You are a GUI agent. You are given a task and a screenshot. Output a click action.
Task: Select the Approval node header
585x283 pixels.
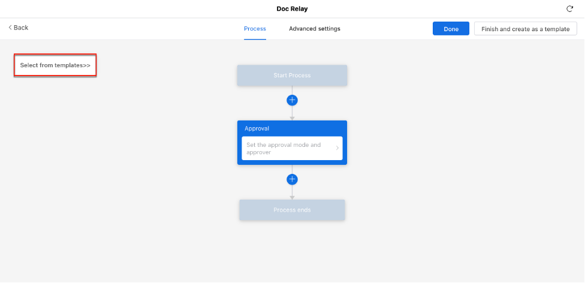pos(292,128)
